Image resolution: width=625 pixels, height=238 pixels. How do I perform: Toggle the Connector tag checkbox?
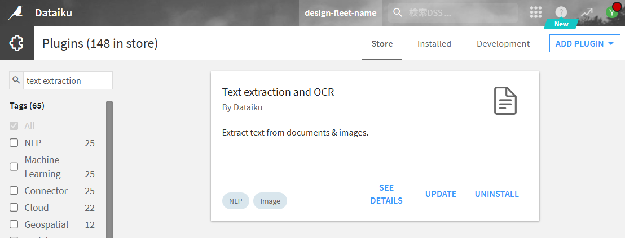14,191
